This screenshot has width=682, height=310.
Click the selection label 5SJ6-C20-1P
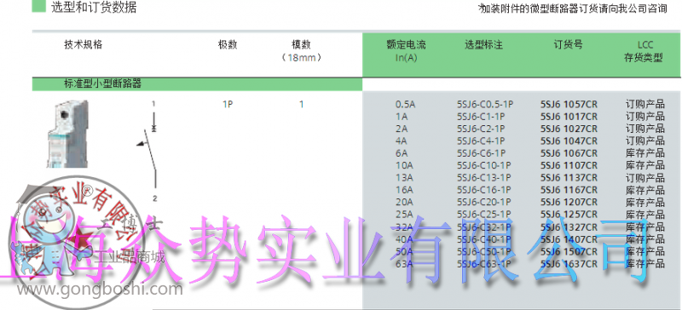click(484, 202)
